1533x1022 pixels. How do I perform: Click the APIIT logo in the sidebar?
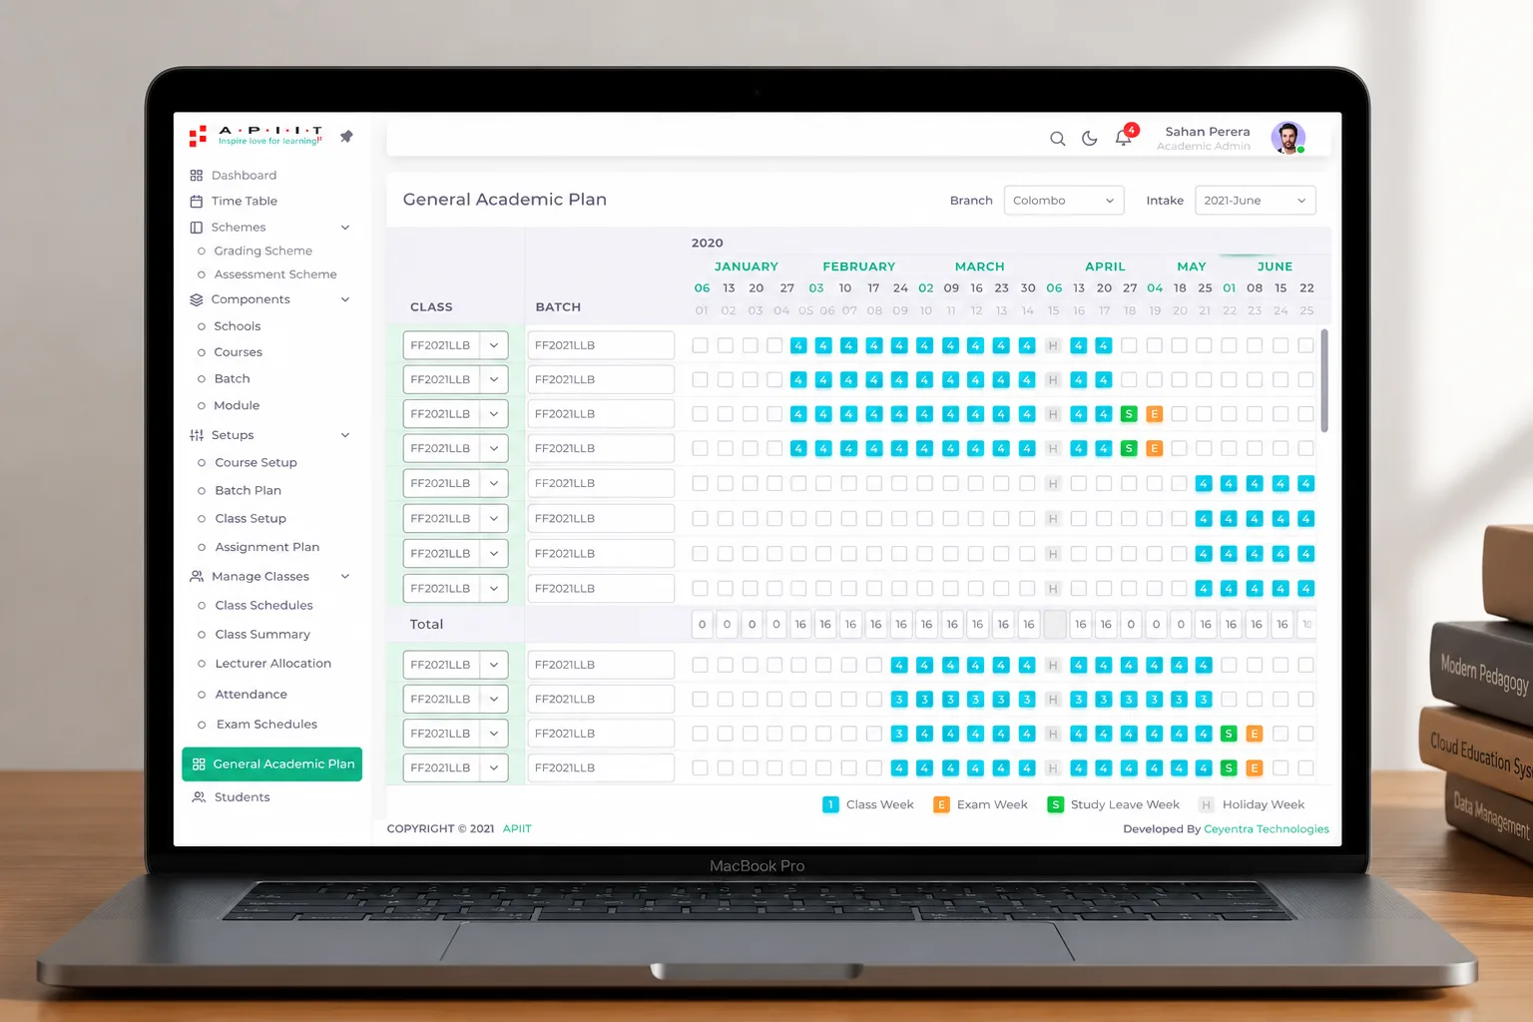click(255, 136)
